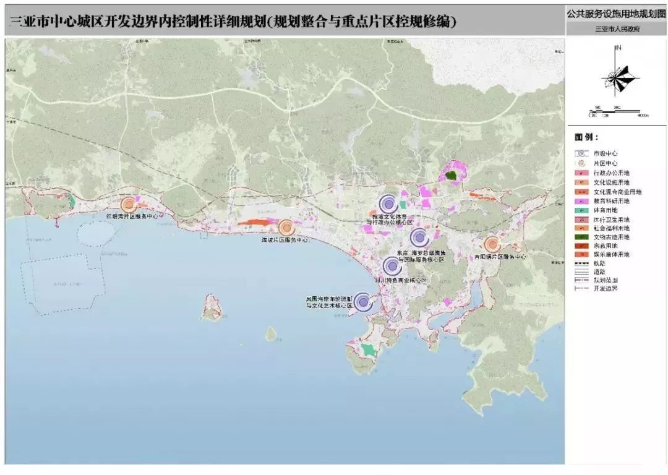
Task: Click the dark green heritage site patch on map
Action: tap(451, 174)
